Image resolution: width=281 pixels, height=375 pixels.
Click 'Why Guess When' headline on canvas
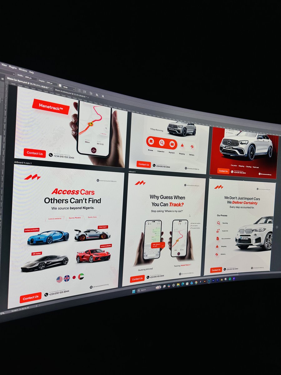[167, 197]
